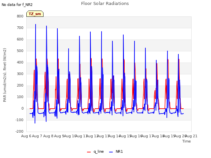Click the Floor Solar Radiations title

pyautogui.click(x=105, y=4)
